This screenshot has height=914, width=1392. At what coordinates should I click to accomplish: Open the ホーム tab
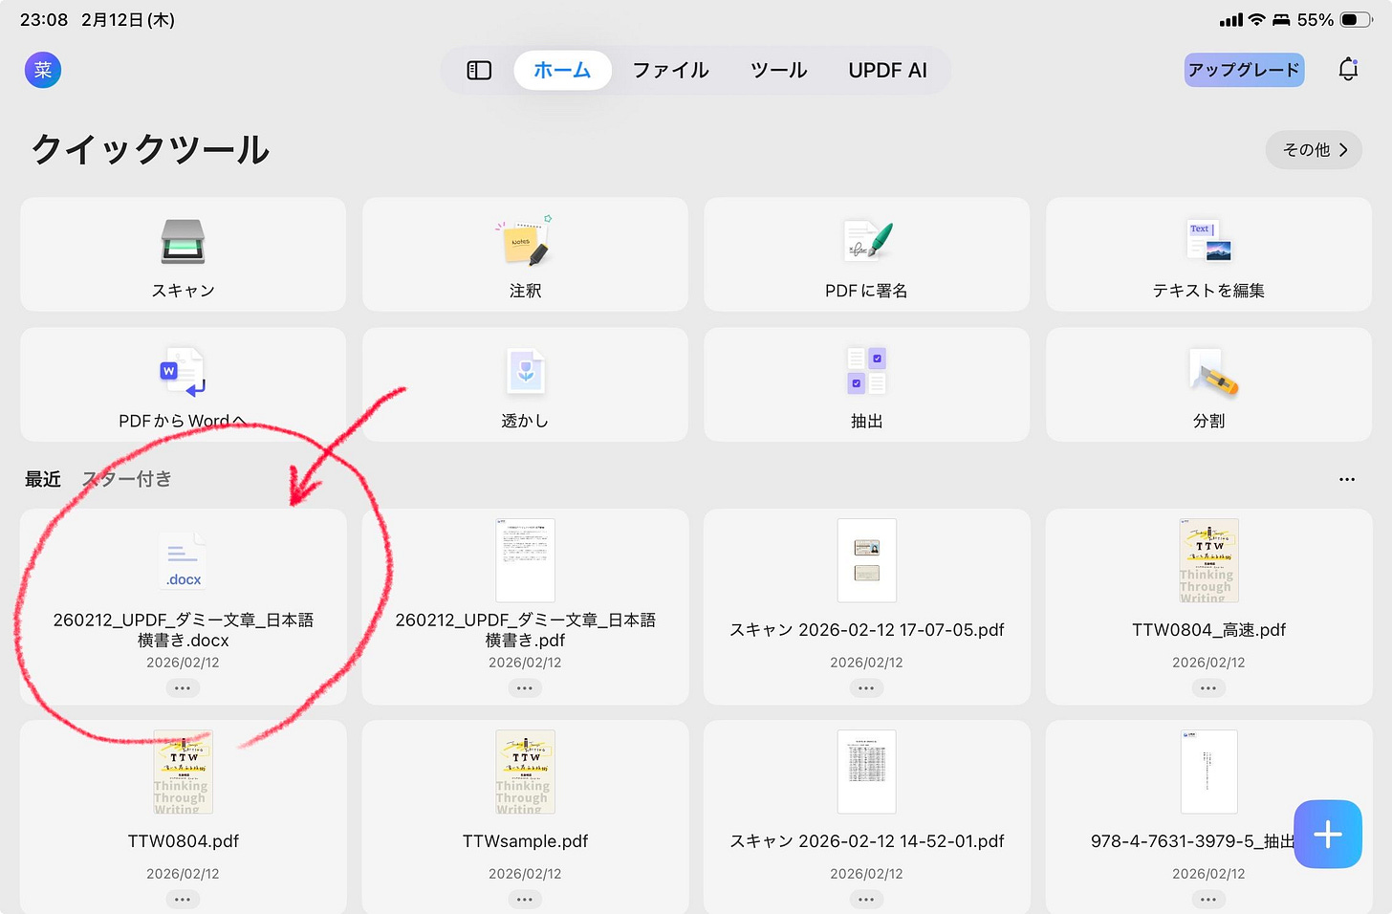click(x=562, y=71)
